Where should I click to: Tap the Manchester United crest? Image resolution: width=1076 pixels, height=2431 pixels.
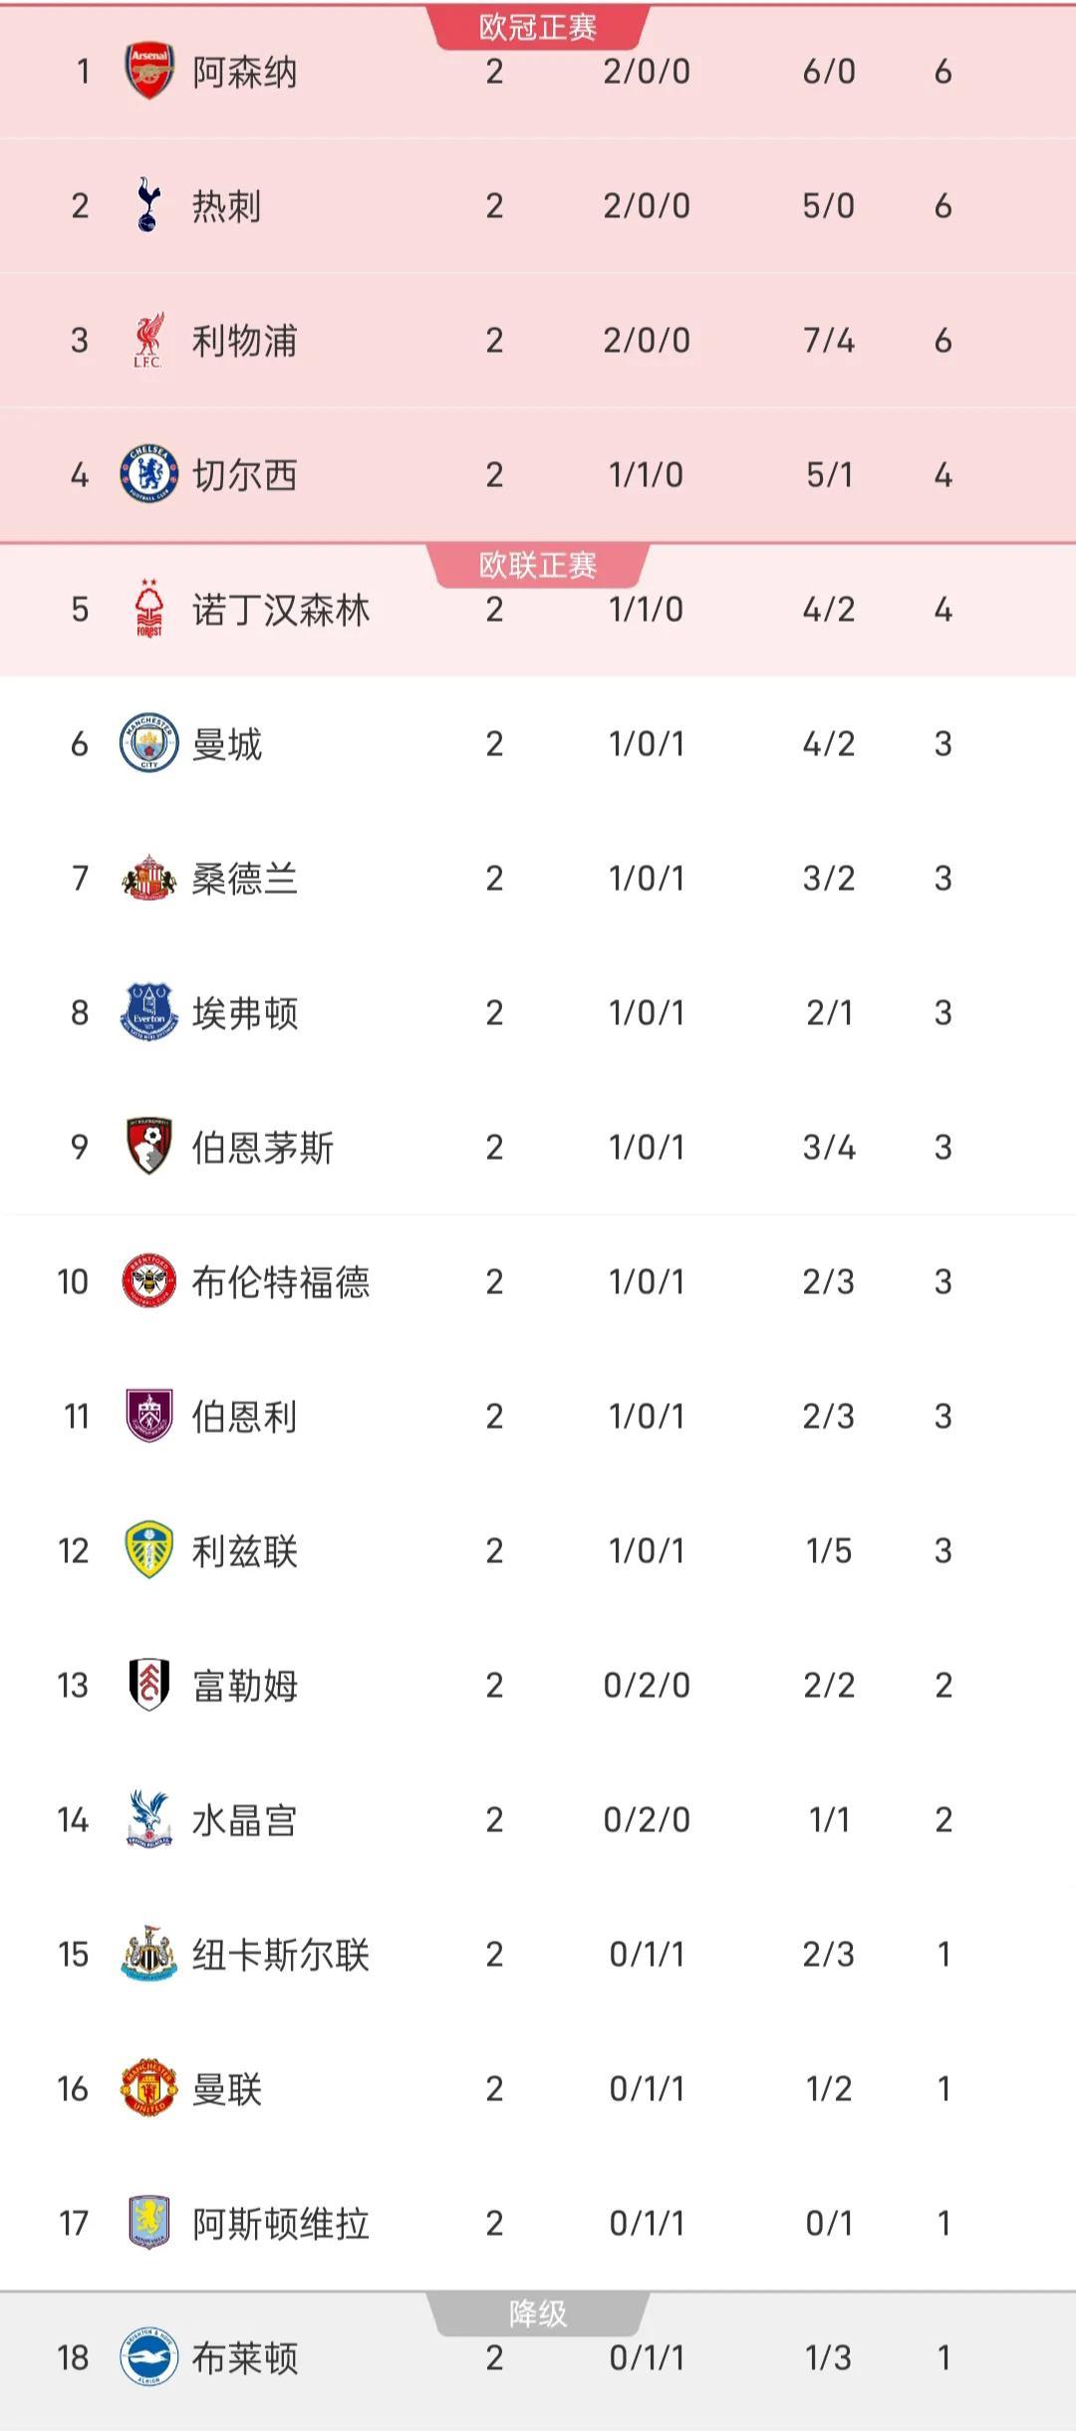click(148, 2088)
